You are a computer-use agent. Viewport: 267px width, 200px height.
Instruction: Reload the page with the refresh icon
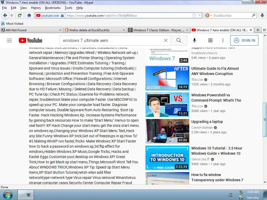[x=20, y=15]
